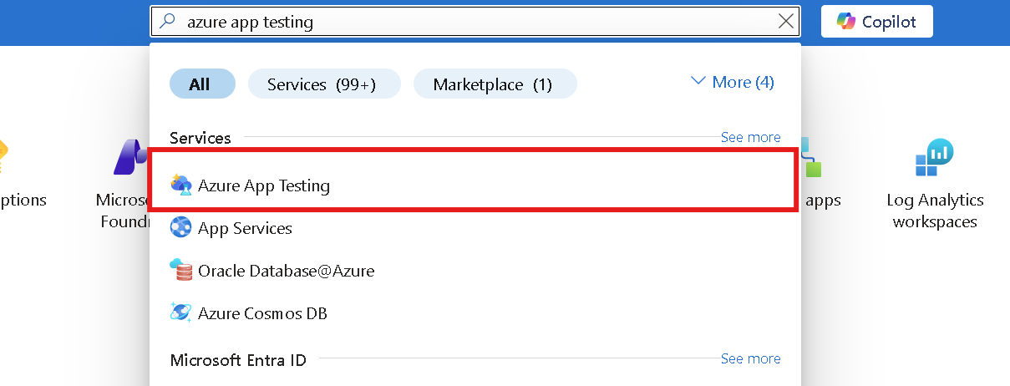Open the Azure App Testing result

(x=472, y=185)
